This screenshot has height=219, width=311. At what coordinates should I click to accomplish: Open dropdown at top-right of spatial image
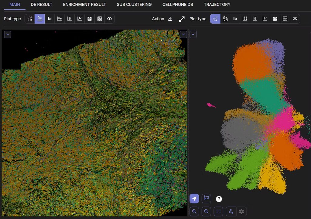183,34
